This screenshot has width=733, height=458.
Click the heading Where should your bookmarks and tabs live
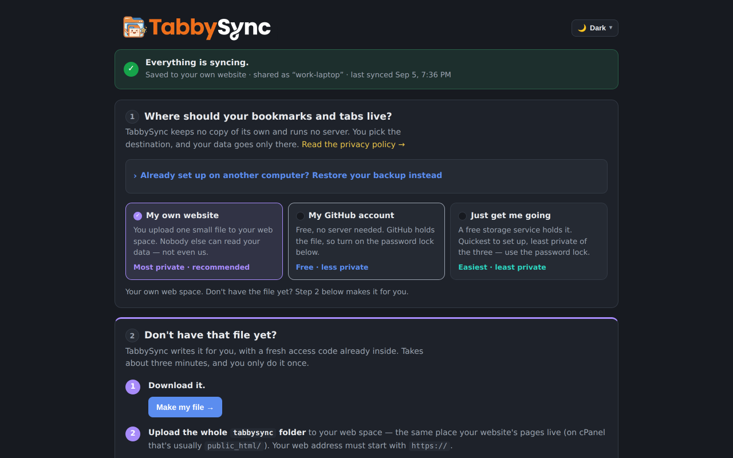[268, 116]
